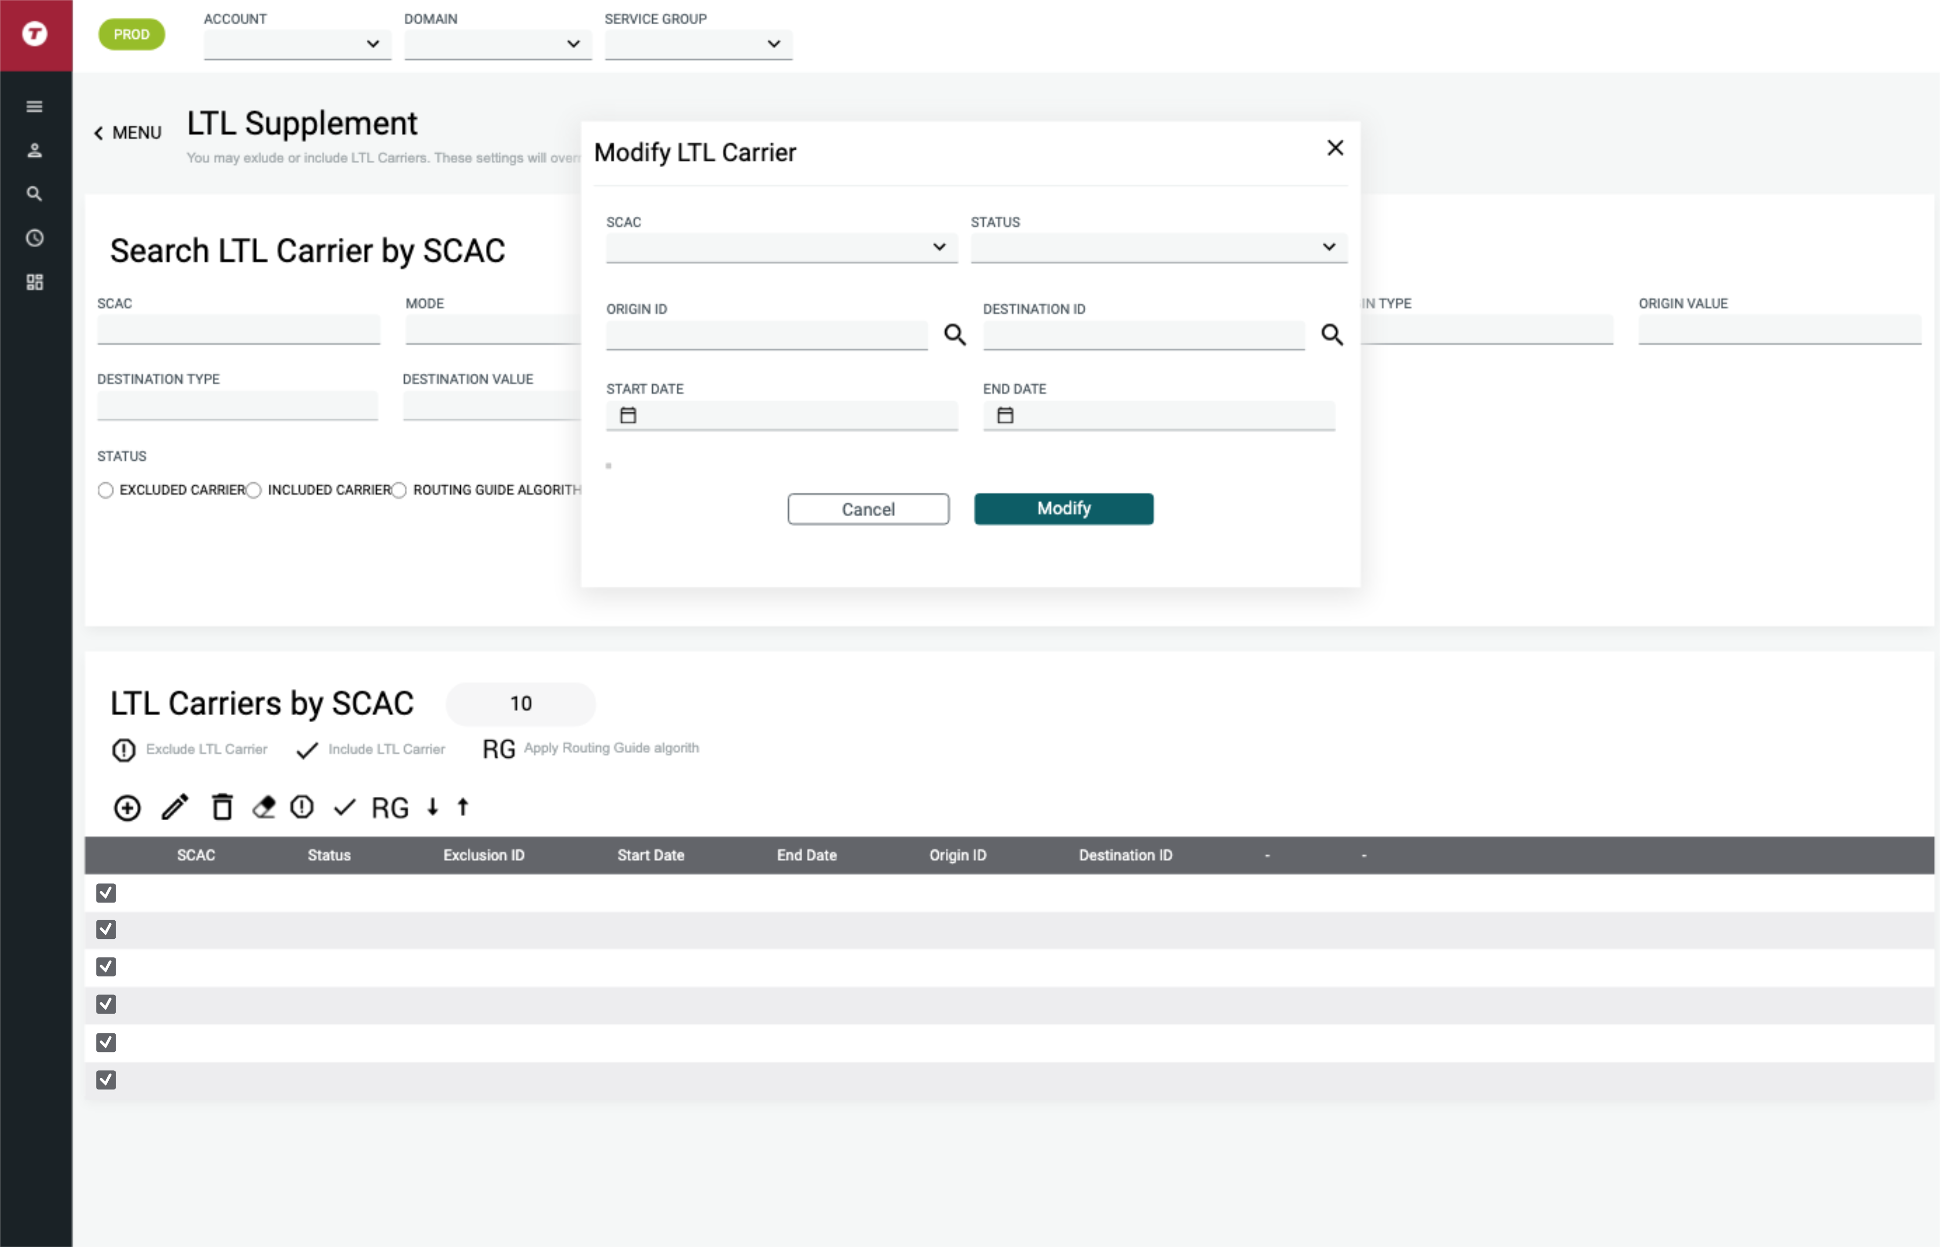1940x1247 pixels.
Task: Click the Modify button
Action: [x=1063, y=509]
